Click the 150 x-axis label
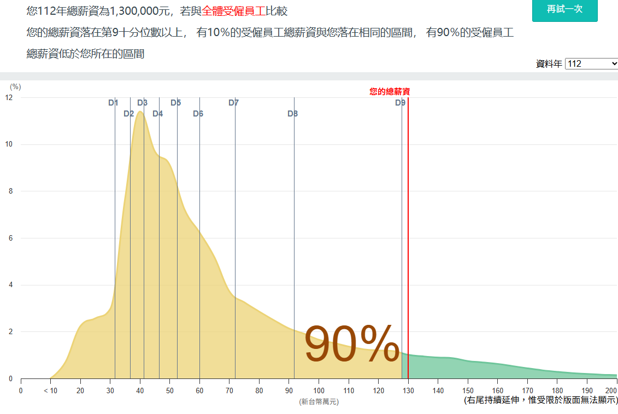618x414 pixels. tap(468, 390)
